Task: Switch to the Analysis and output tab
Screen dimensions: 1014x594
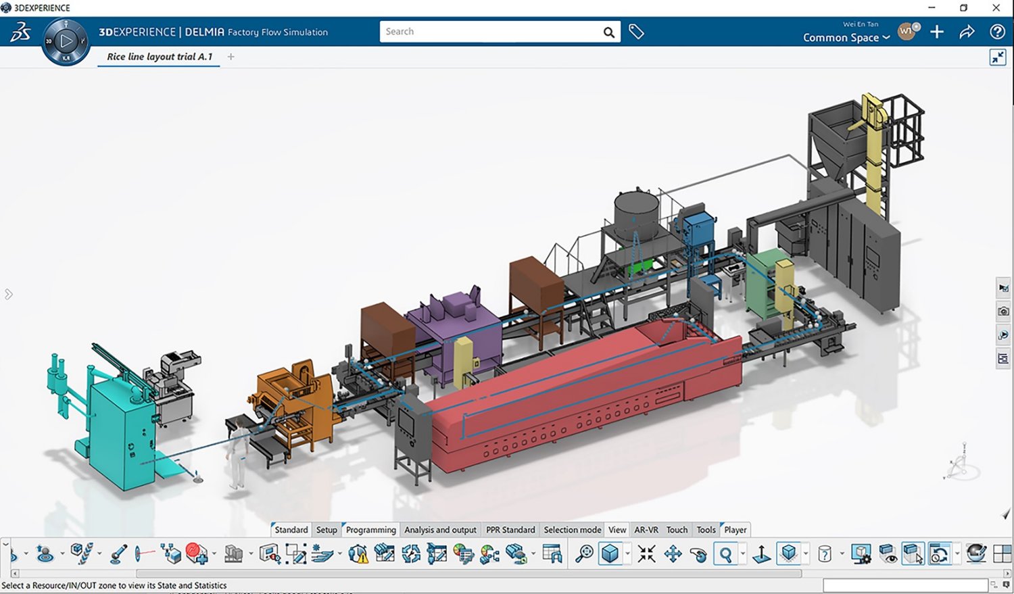Action: pos(440,530)
